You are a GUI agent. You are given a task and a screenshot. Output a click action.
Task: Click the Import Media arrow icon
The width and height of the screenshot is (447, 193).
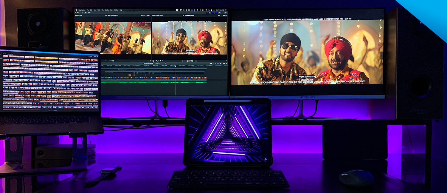click(82, 13)
